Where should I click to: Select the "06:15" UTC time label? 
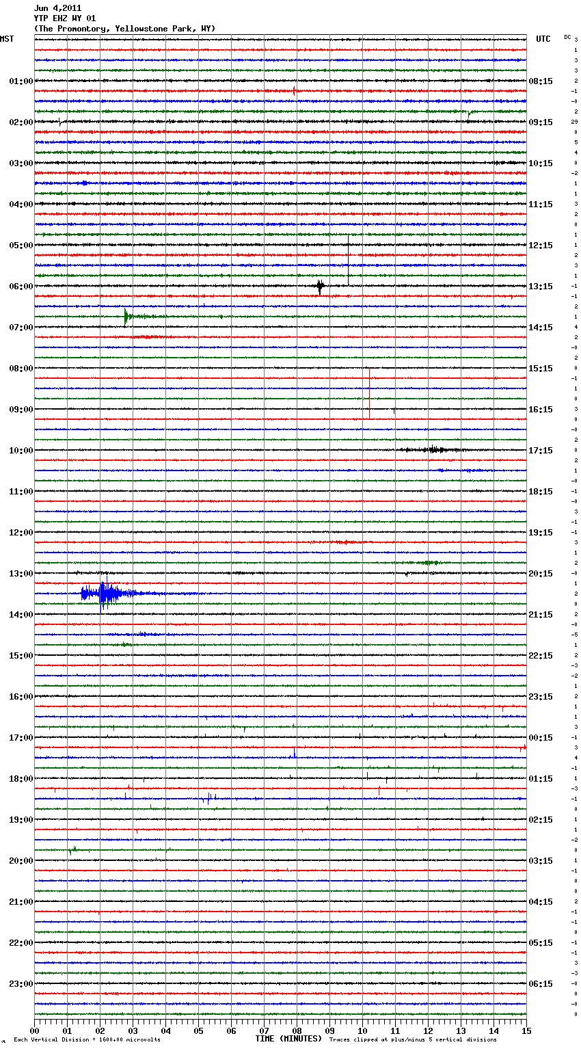[541, 984]
